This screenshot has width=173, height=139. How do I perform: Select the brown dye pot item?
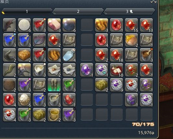[x=146, y=55]
